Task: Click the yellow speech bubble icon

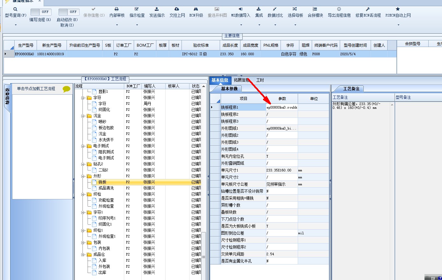Action: (x=66, y=89)
